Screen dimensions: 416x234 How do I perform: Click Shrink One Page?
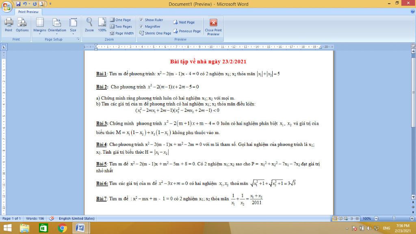[x=155, y=33]
